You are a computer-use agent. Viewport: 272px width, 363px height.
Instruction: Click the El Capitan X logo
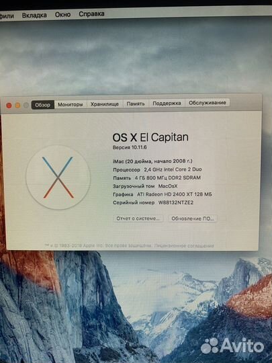tap(58, 177)
